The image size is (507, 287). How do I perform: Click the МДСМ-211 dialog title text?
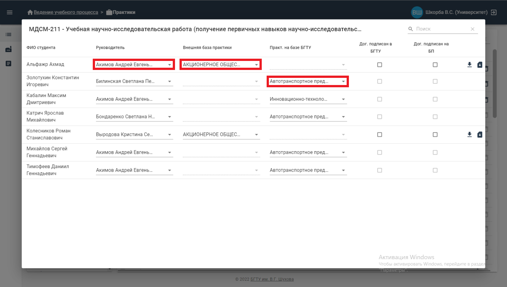[x=195, y=29]
